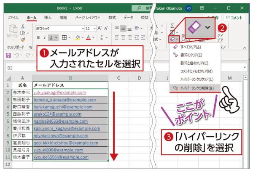Toggle Italic formatting
Screen dimensions: 253x172
click(x=45, y=37)
